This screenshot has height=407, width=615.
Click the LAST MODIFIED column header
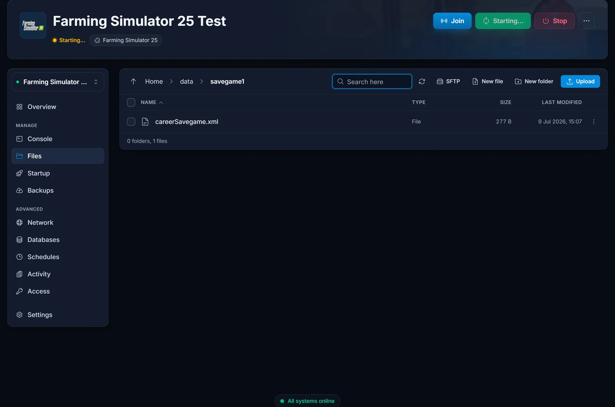[x=562, y=102]
